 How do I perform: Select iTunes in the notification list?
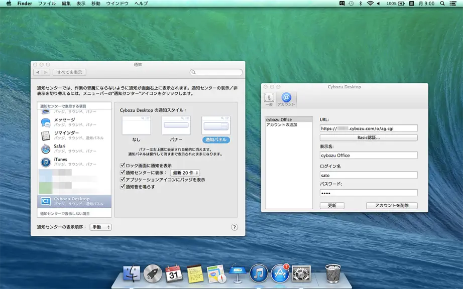click(74, 162)
